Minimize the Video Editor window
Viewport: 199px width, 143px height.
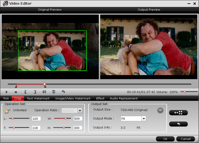click(x=189, y=4)
